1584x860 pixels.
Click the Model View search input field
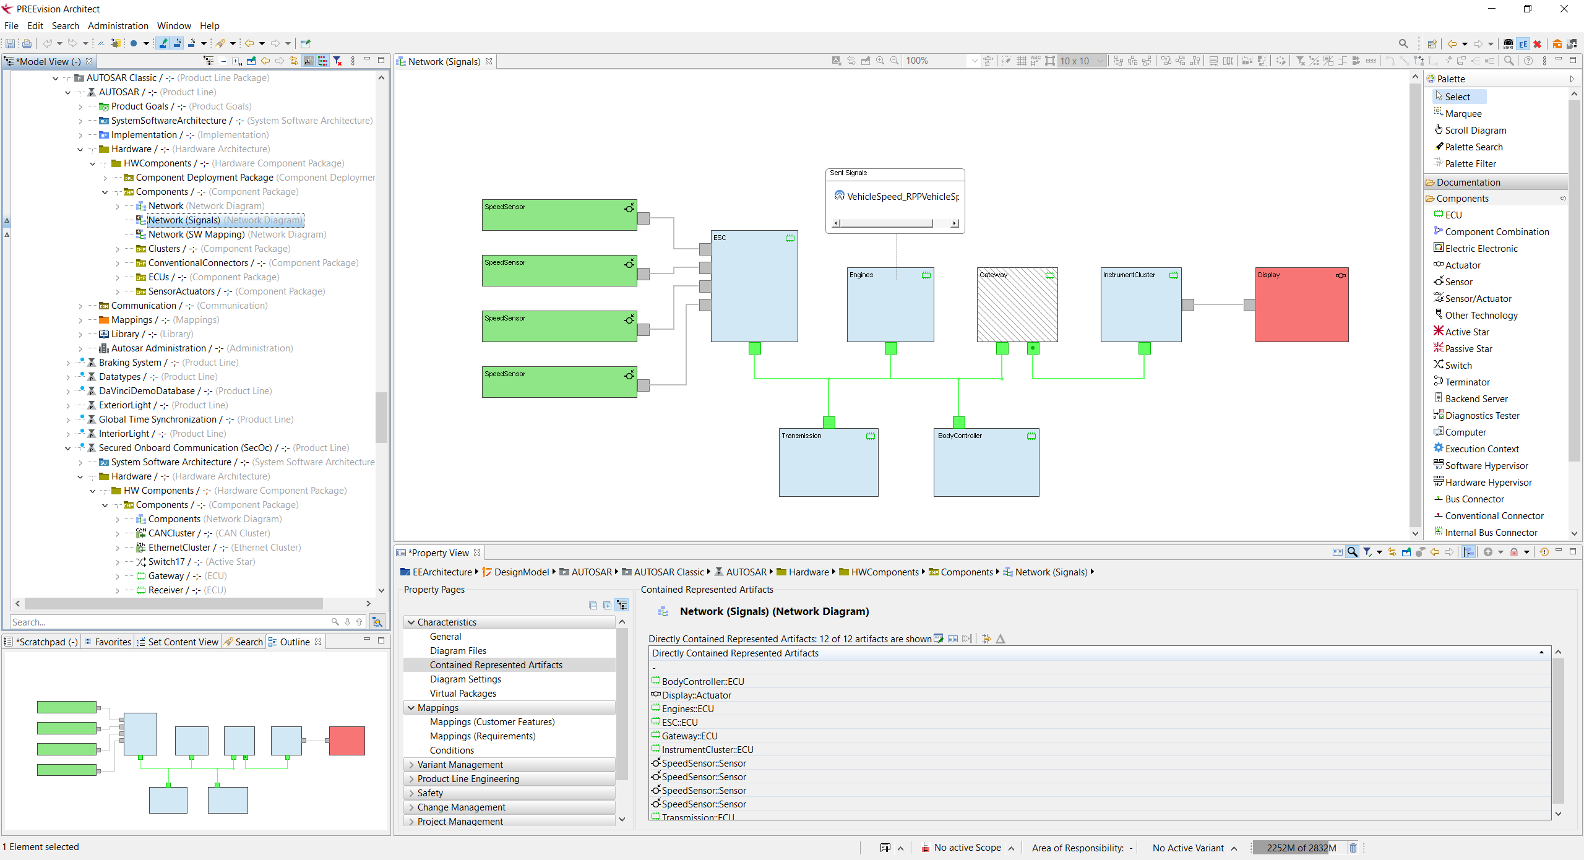click(x=170, y=622)
